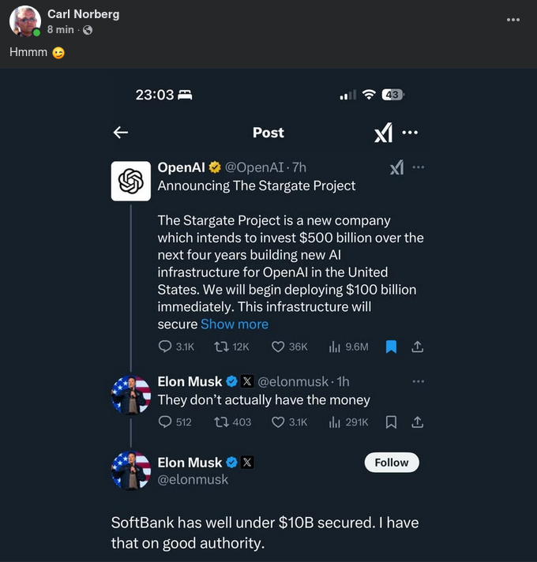Click the OpenAI logo avatar
This screenshot has height=562, width=537.
pyautogui.click(x=130, y=181)
